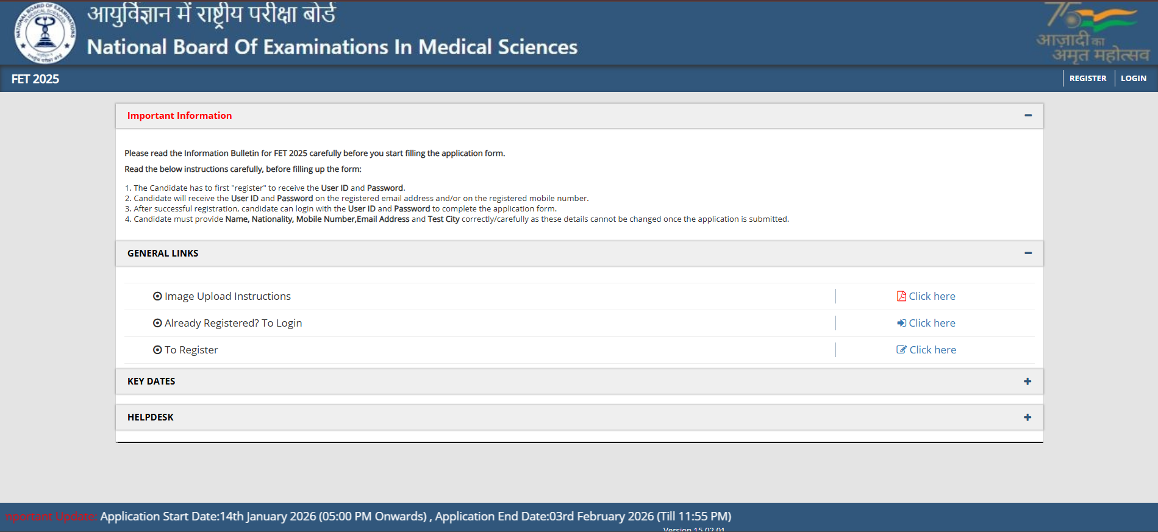Click the National Board of Examinations emblem logo
The image size is (1158, 532).
click(45, 33)
